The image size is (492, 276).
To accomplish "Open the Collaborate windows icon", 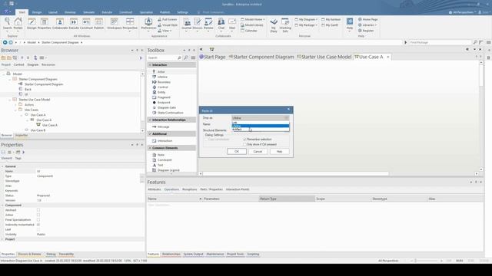I will click(x=60, y=24).
